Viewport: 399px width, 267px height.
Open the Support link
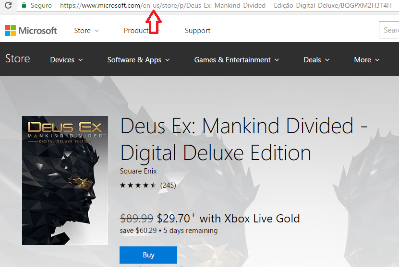click(197, 31)
